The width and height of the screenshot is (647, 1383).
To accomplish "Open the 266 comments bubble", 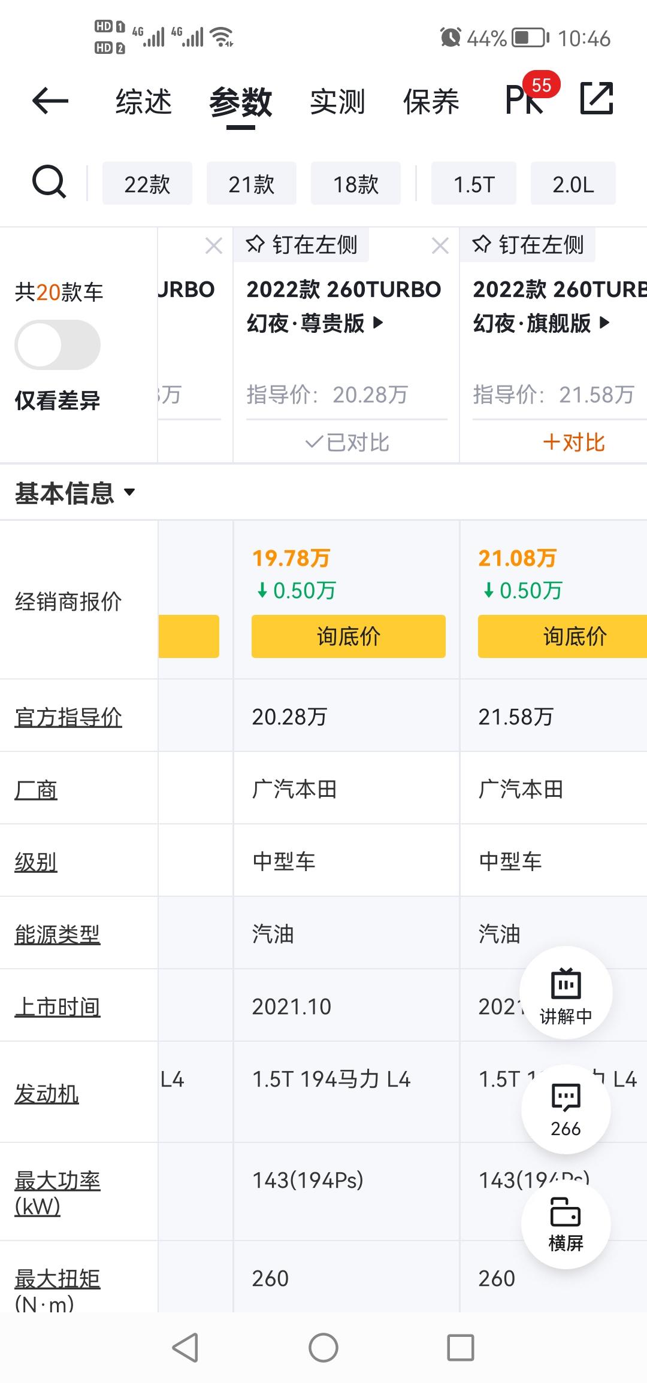I will click(x=566, y=1109).
